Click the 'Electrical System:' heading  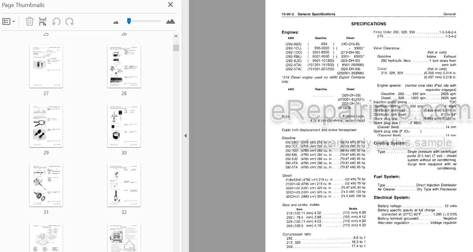click(x=392, y=198)
